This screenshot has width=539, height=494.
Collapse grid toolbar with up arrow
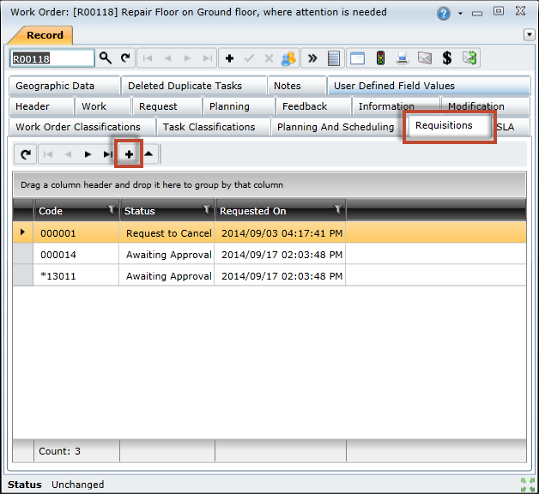point(148,154)
